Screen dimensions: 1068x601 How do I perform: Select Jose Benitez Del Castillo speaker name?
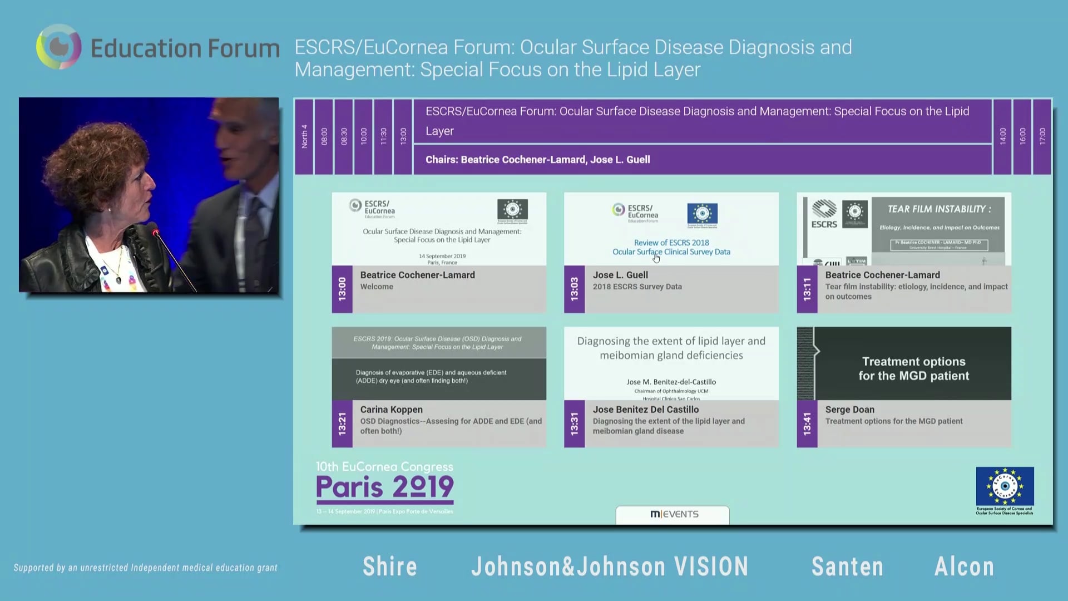pyautogui.click(x=646, y=410)
